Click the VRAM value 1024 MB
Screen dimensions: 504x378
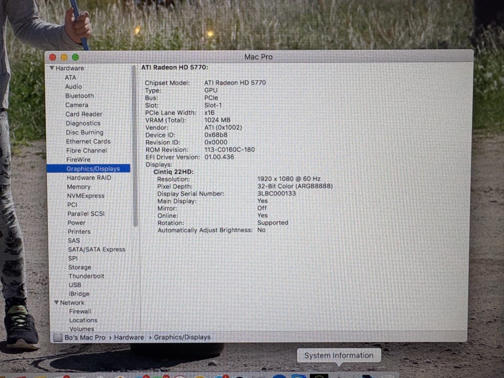(x=217, y=120)
